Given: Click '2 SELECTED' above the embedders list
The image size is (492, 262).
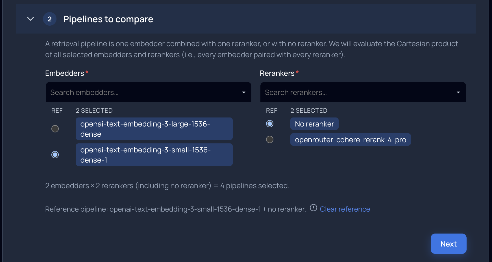Looking at the screenshot, I should [x=94, y=110].
